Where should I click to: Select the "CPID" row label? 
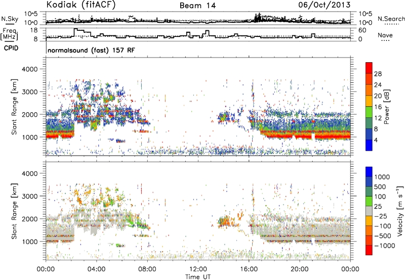(x=11, y=48)
